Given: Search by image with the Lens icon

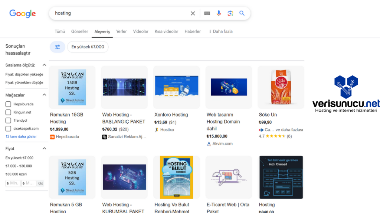Looking at the screenshot, I should coord(230,13).
